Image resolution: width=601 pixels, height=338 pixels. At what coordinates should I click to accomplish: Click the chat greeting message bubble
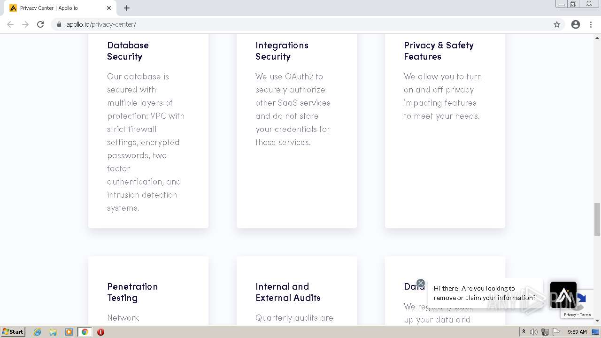tap(484, 293)
